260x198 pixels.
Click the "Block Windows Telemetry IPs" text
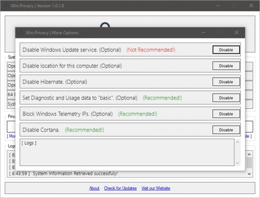click(x=56, y=114)
